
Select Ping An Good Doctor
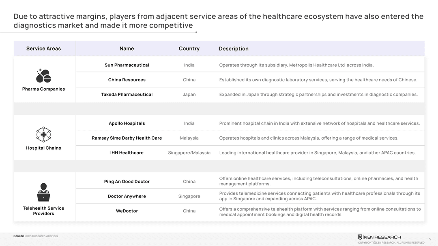pyautogui.click(x=127, y=182)
